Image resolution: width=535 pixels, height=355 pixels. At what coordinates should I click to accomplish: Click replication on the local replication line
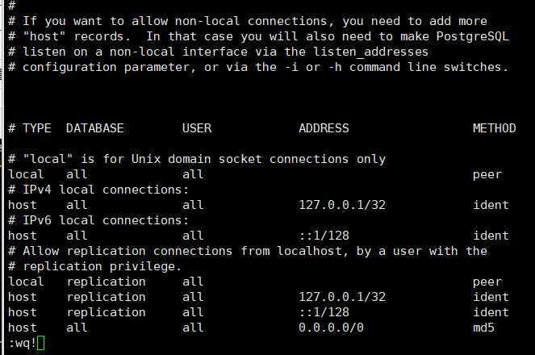[107, 282]
